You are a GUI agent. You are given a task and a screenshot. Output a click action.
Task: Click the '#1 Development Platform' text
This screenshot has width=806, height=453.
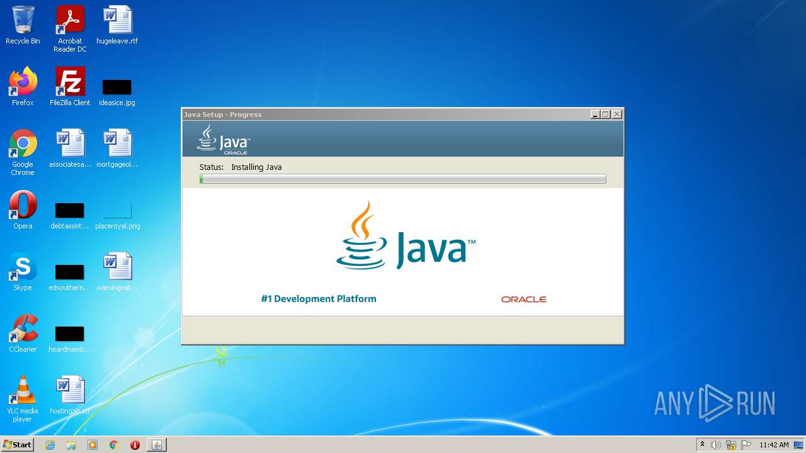pyautogui.click(x=319, y=299)
